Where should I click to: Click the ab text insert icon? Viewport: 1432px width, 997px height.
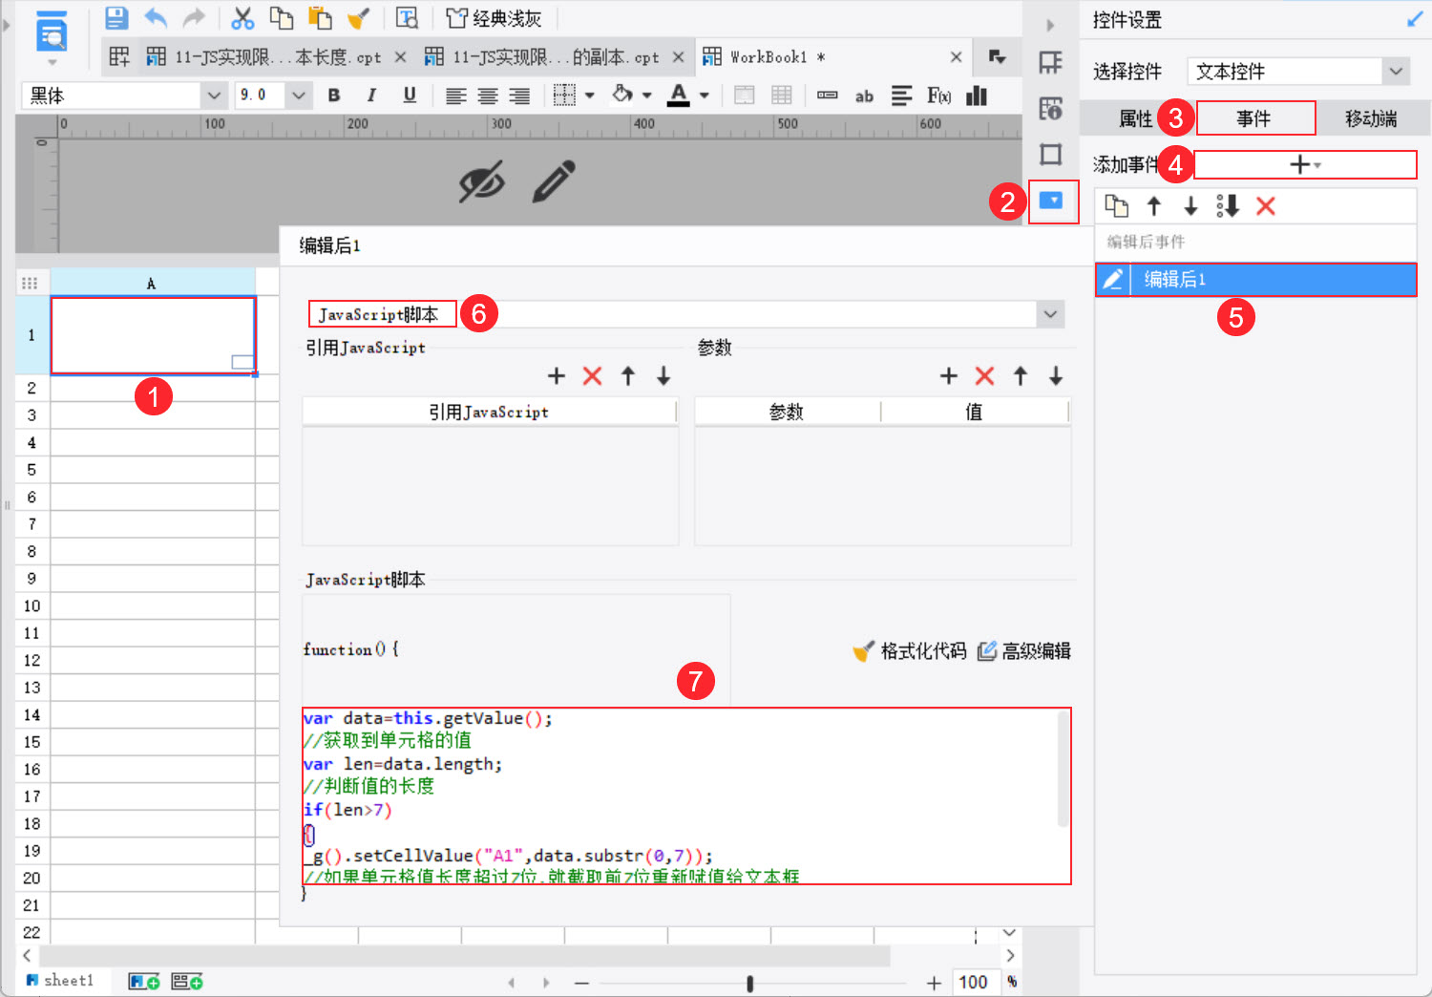pyautogui.click(x=865, y=95)
